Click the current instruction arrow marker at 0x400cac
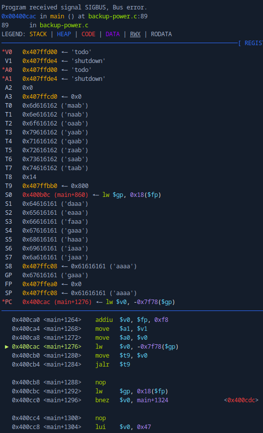 [x=7, y=347]
